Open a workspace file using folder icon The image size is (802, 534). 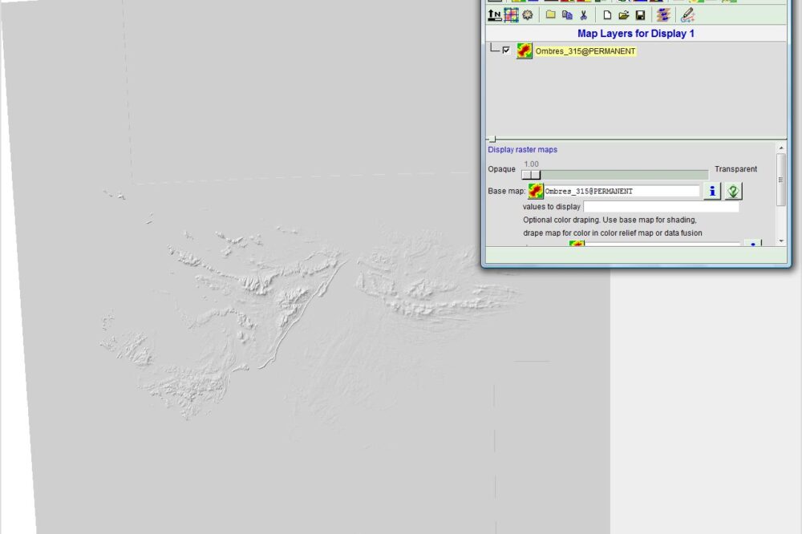point(623,14)
